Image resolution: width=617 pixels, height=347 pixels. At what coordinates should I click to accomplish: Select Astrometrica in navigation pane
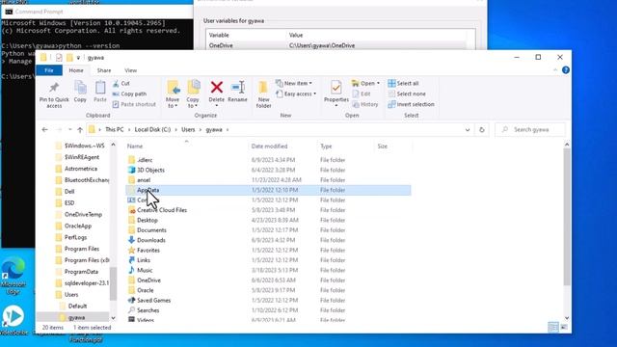point(81,169)
